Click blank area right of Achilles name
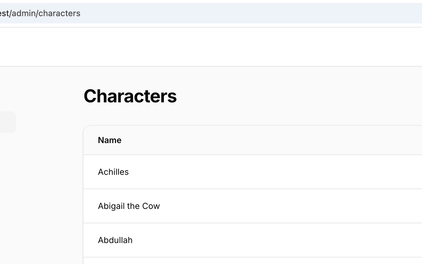Screen dimensions: 422x264 click(x=270, y=172)
